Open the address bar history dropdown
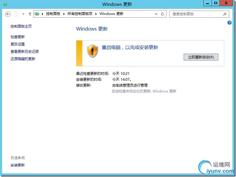Image resolution: width=236 pixels, height=177 pixels. coord(156,14)
